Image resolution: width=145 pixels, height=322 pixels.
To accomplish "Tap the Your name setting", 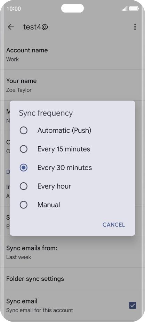I will point(72,85).
